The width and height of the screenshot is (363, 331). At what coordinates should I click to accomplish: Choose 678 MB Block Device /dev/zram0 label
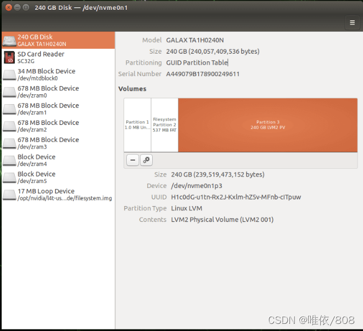(48, 92)
